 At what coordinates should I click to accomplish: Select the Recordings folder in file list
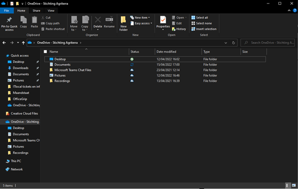pos(155,81)
